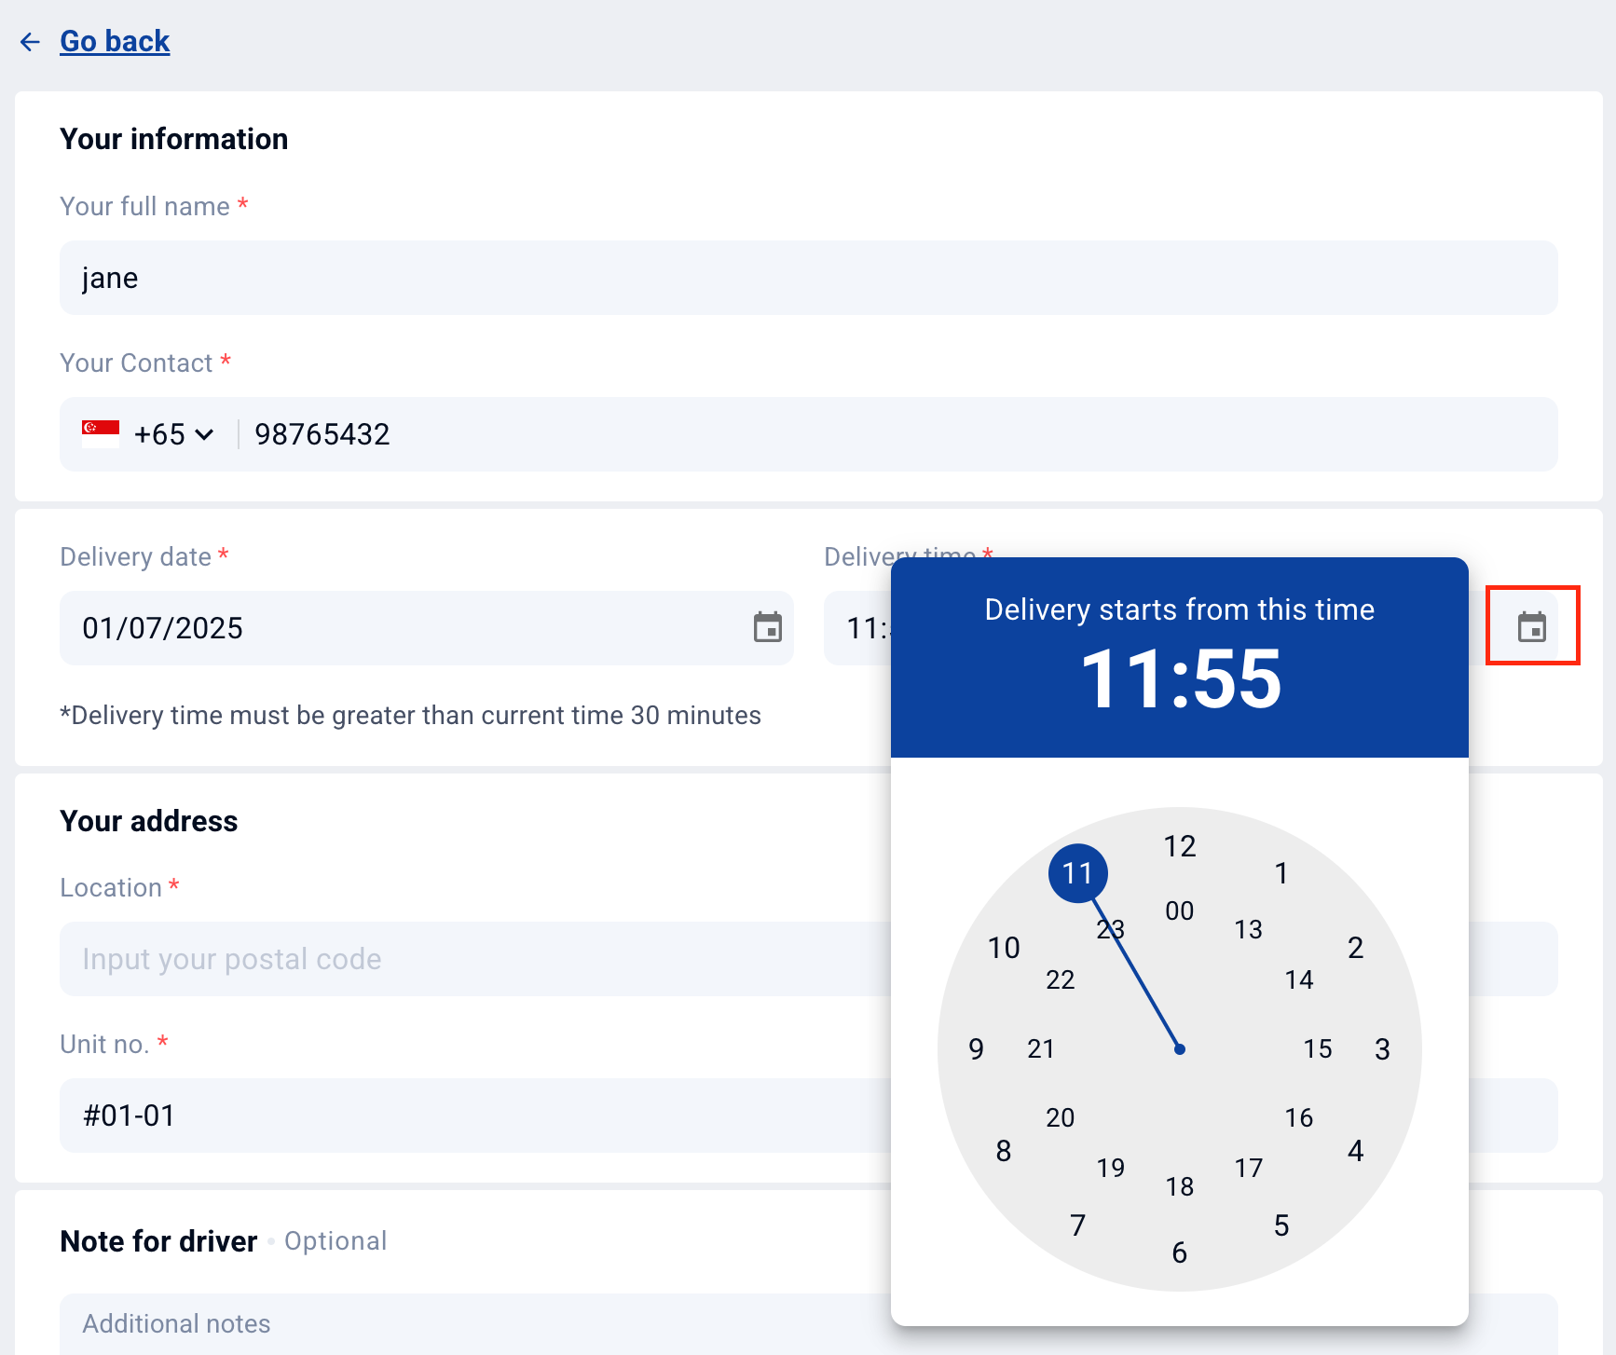Pick hour 15 on the inner ring
The width and height of the screenshot is (1616, 1355).
point(1317,1049)
